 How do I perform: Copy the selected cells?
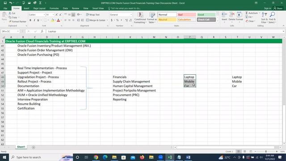coord(13,17)
